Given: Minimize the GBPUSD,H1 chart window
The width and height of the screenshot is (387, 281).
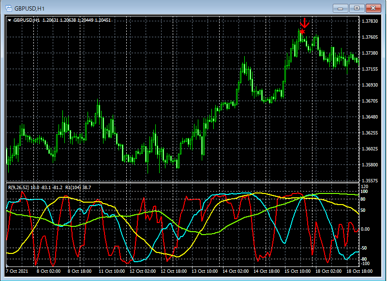Looking at the screenshot, I should click(x=341, y=8).
